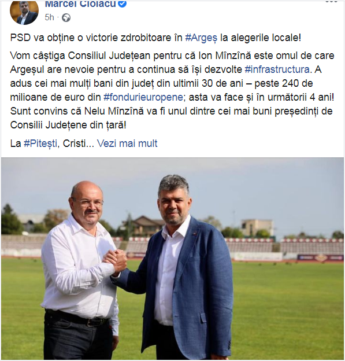Open the #Argeș hashtag
Viewport: 345px width, 361px height.
click(x=201, y=38)
